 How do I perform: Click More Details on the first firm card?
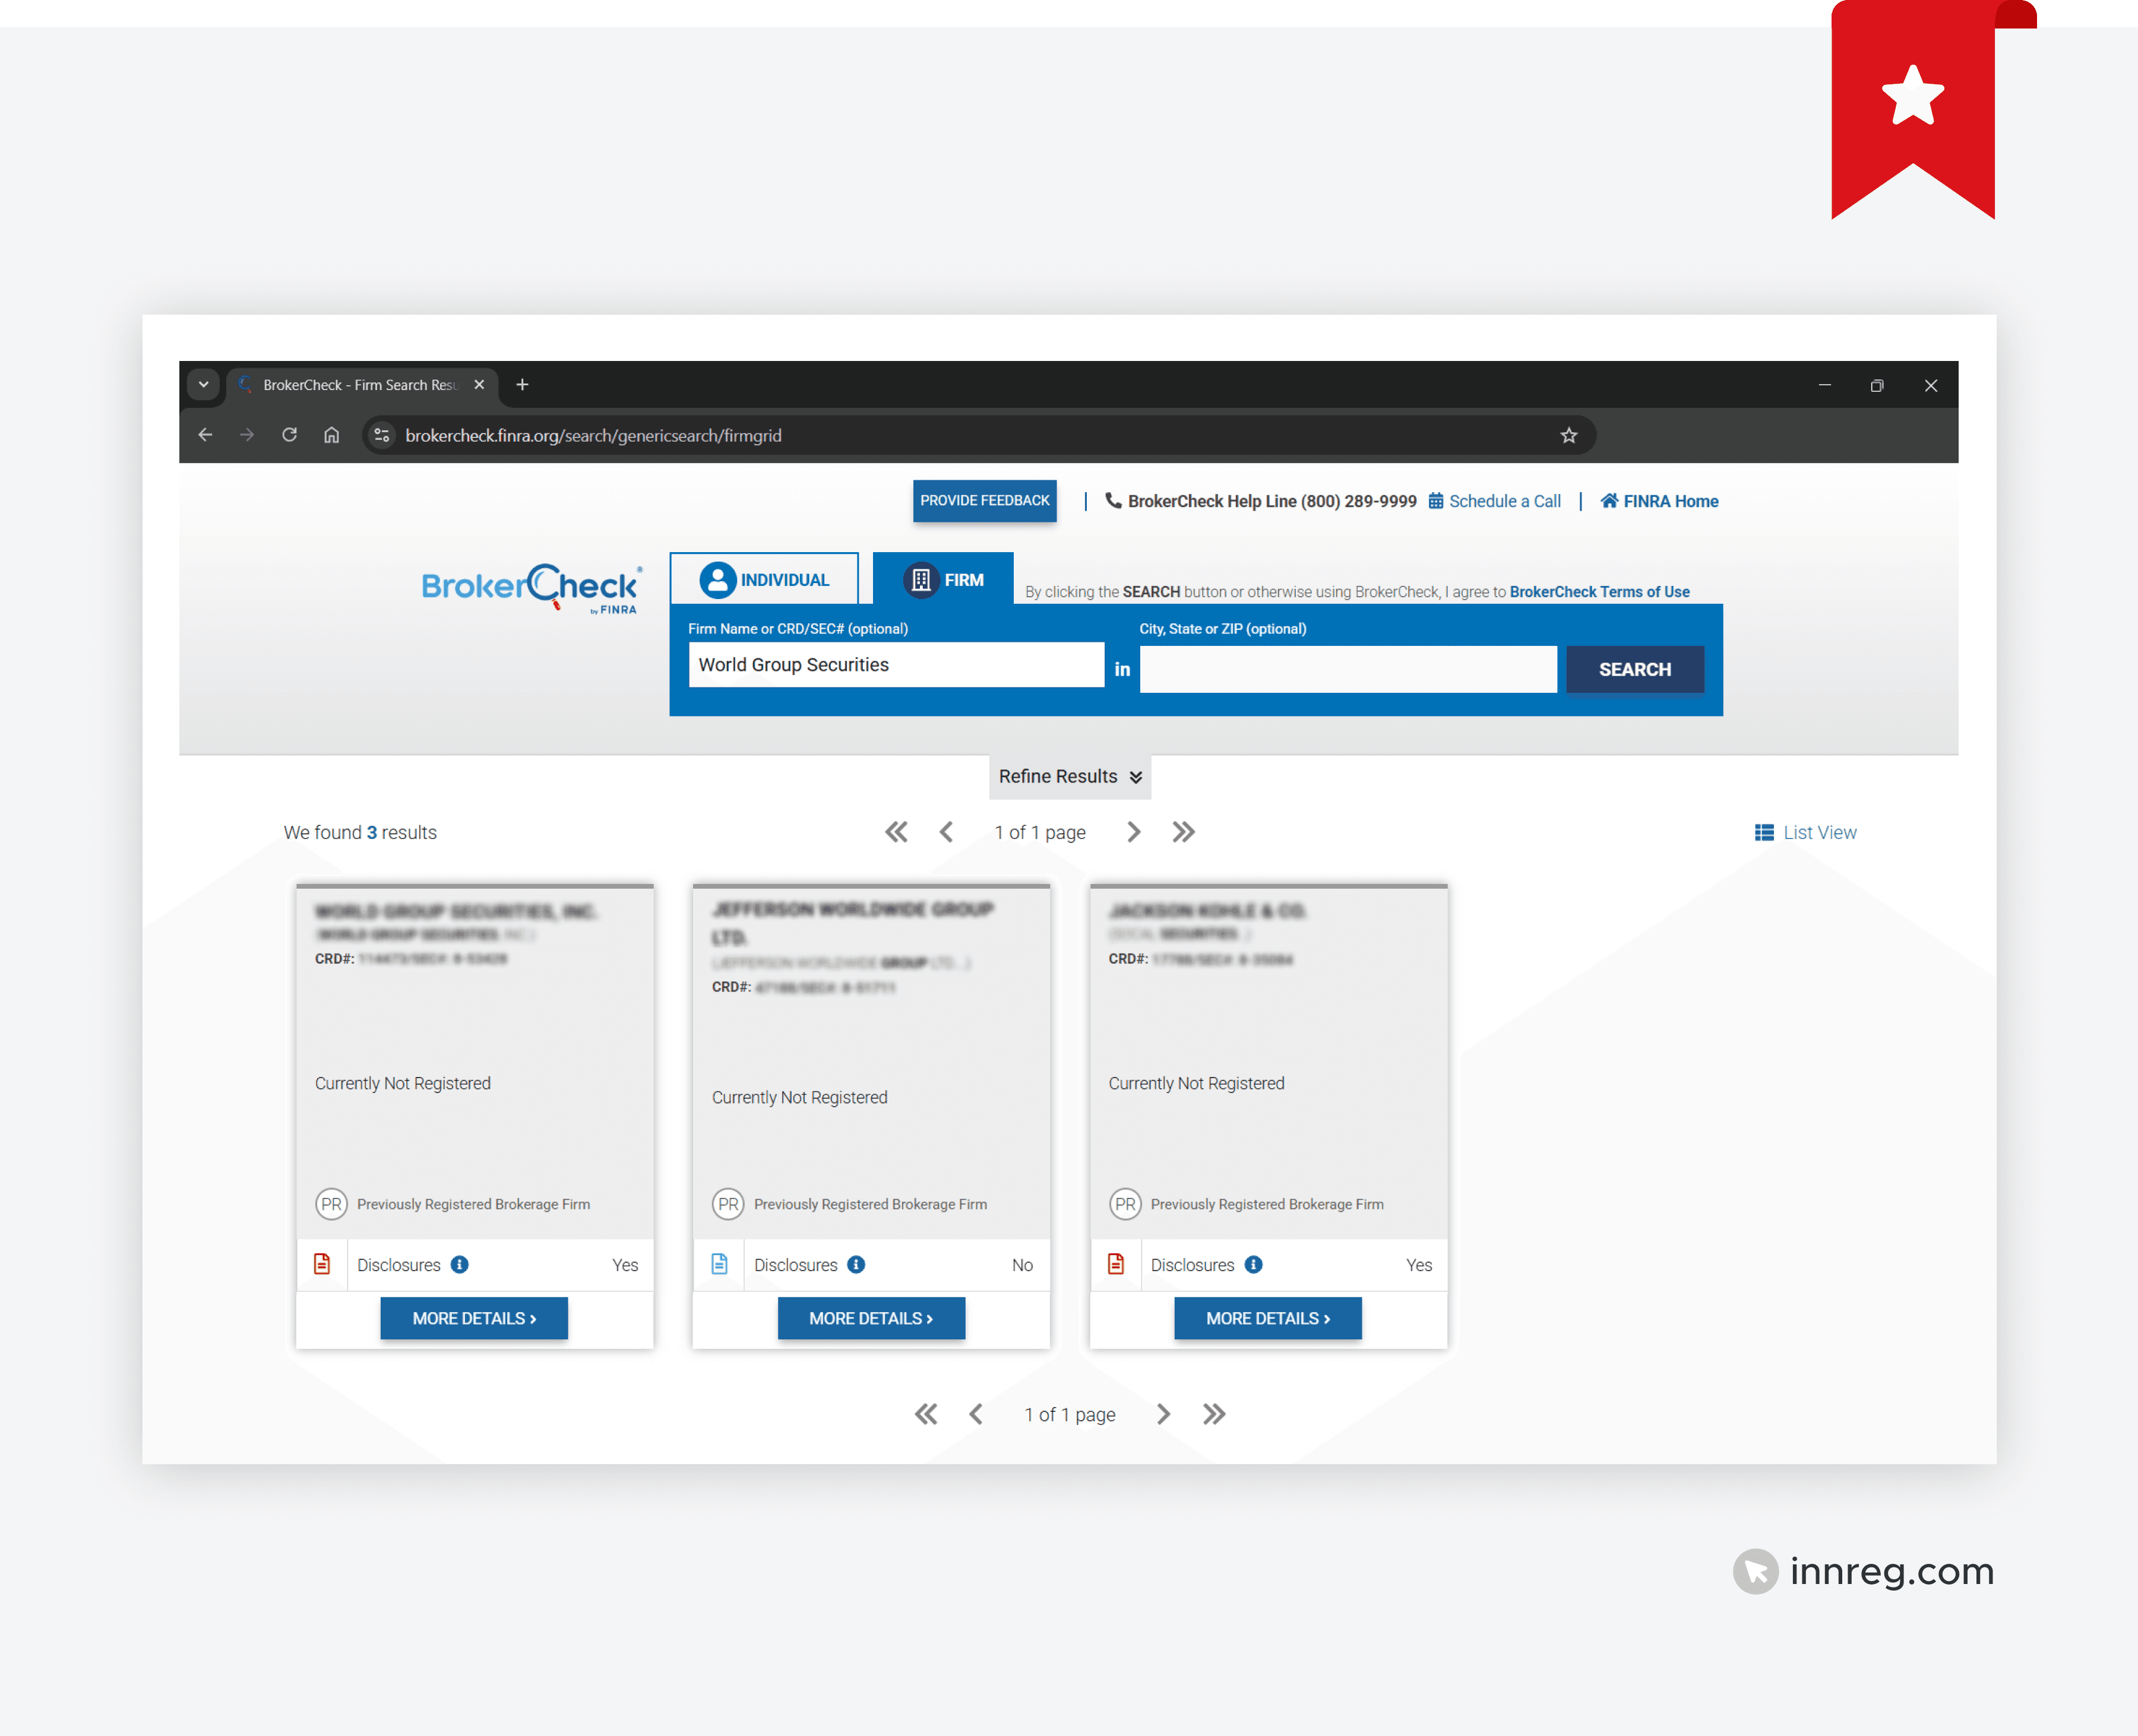475,1318
